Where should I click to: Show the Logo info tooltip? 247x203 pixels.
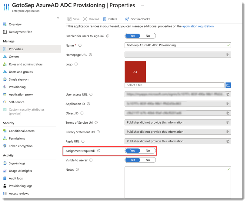click(76, 64)
